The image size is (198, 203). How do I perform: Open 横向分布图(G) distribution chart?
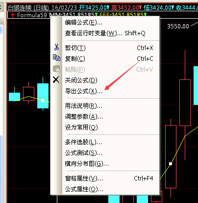click(x=105, y=164)
